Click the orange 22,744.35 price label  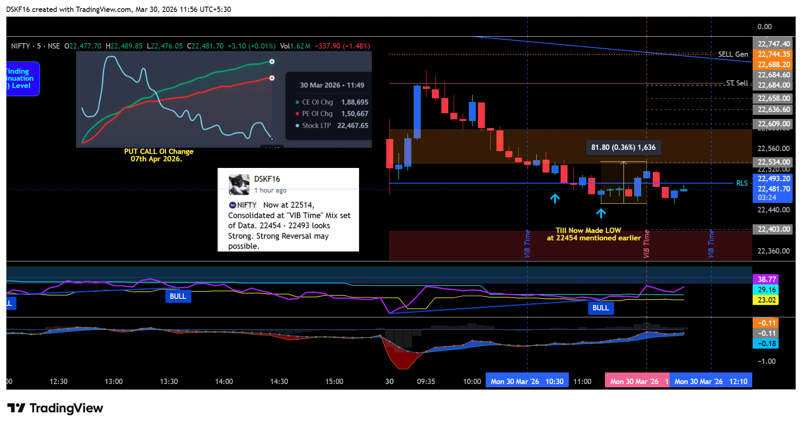pos(773,54)
